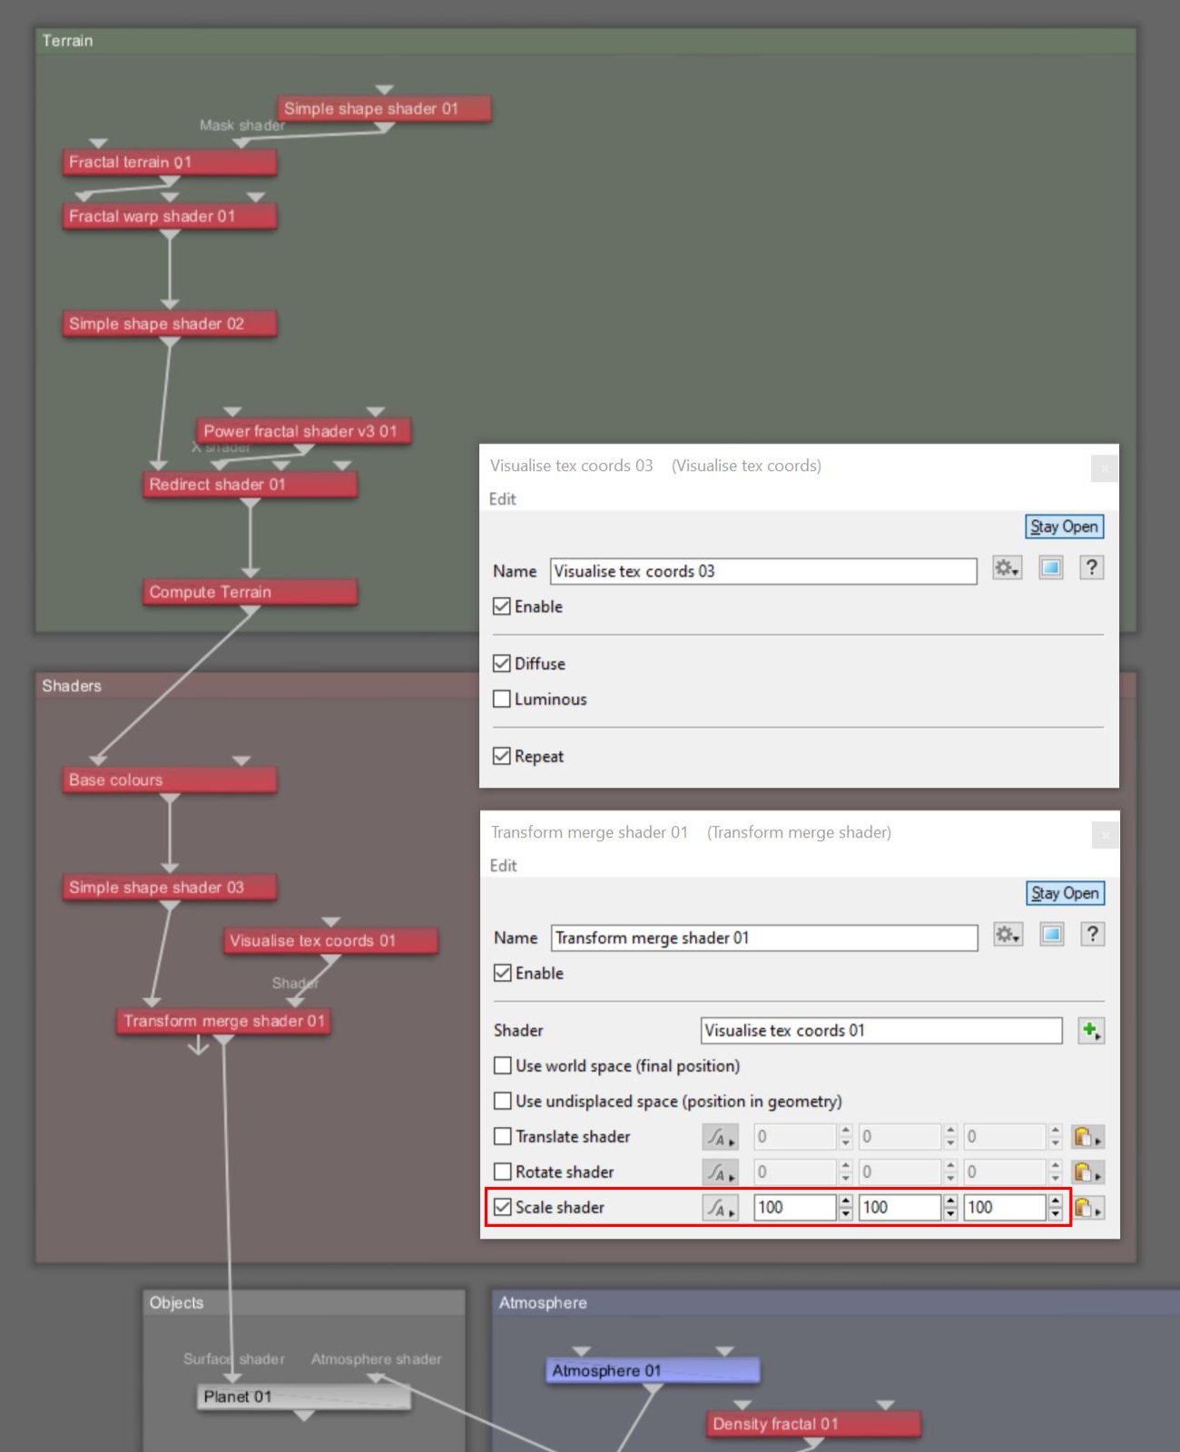The image size is (1180, 1452).
Task: Click Stay Open in Visualise tex coords panel
Action: click(1064, 526)
